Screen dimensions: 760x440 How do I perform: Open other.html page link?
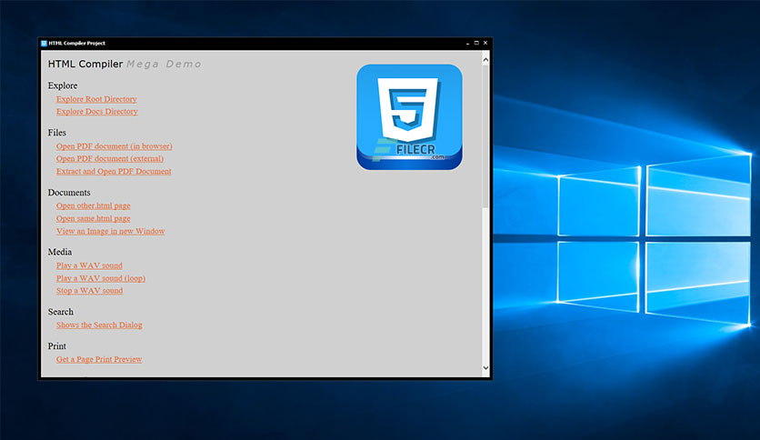pos(93,205)
